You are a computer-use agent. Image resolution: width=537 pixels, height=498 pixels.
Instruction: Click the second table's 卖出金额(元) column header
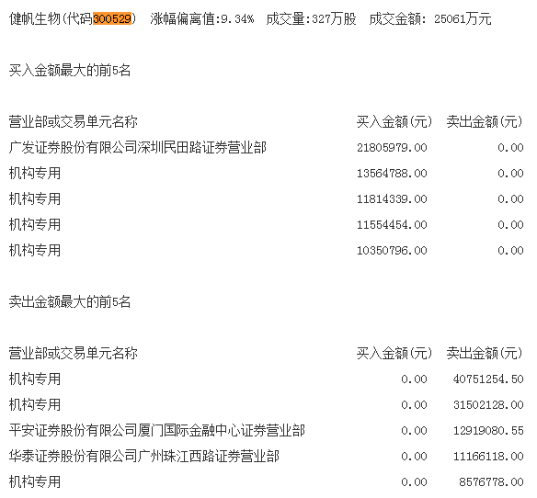pyautogui.click(x=485, y=353)
